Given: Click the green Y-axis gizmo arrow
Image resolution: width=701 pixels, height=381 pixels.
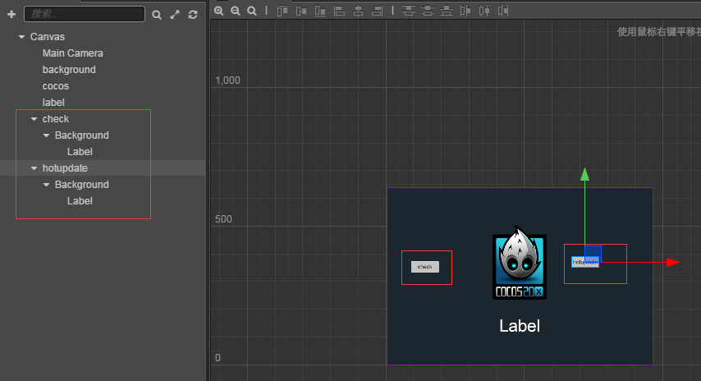Looking at the screenshot, I should point(584,174).
